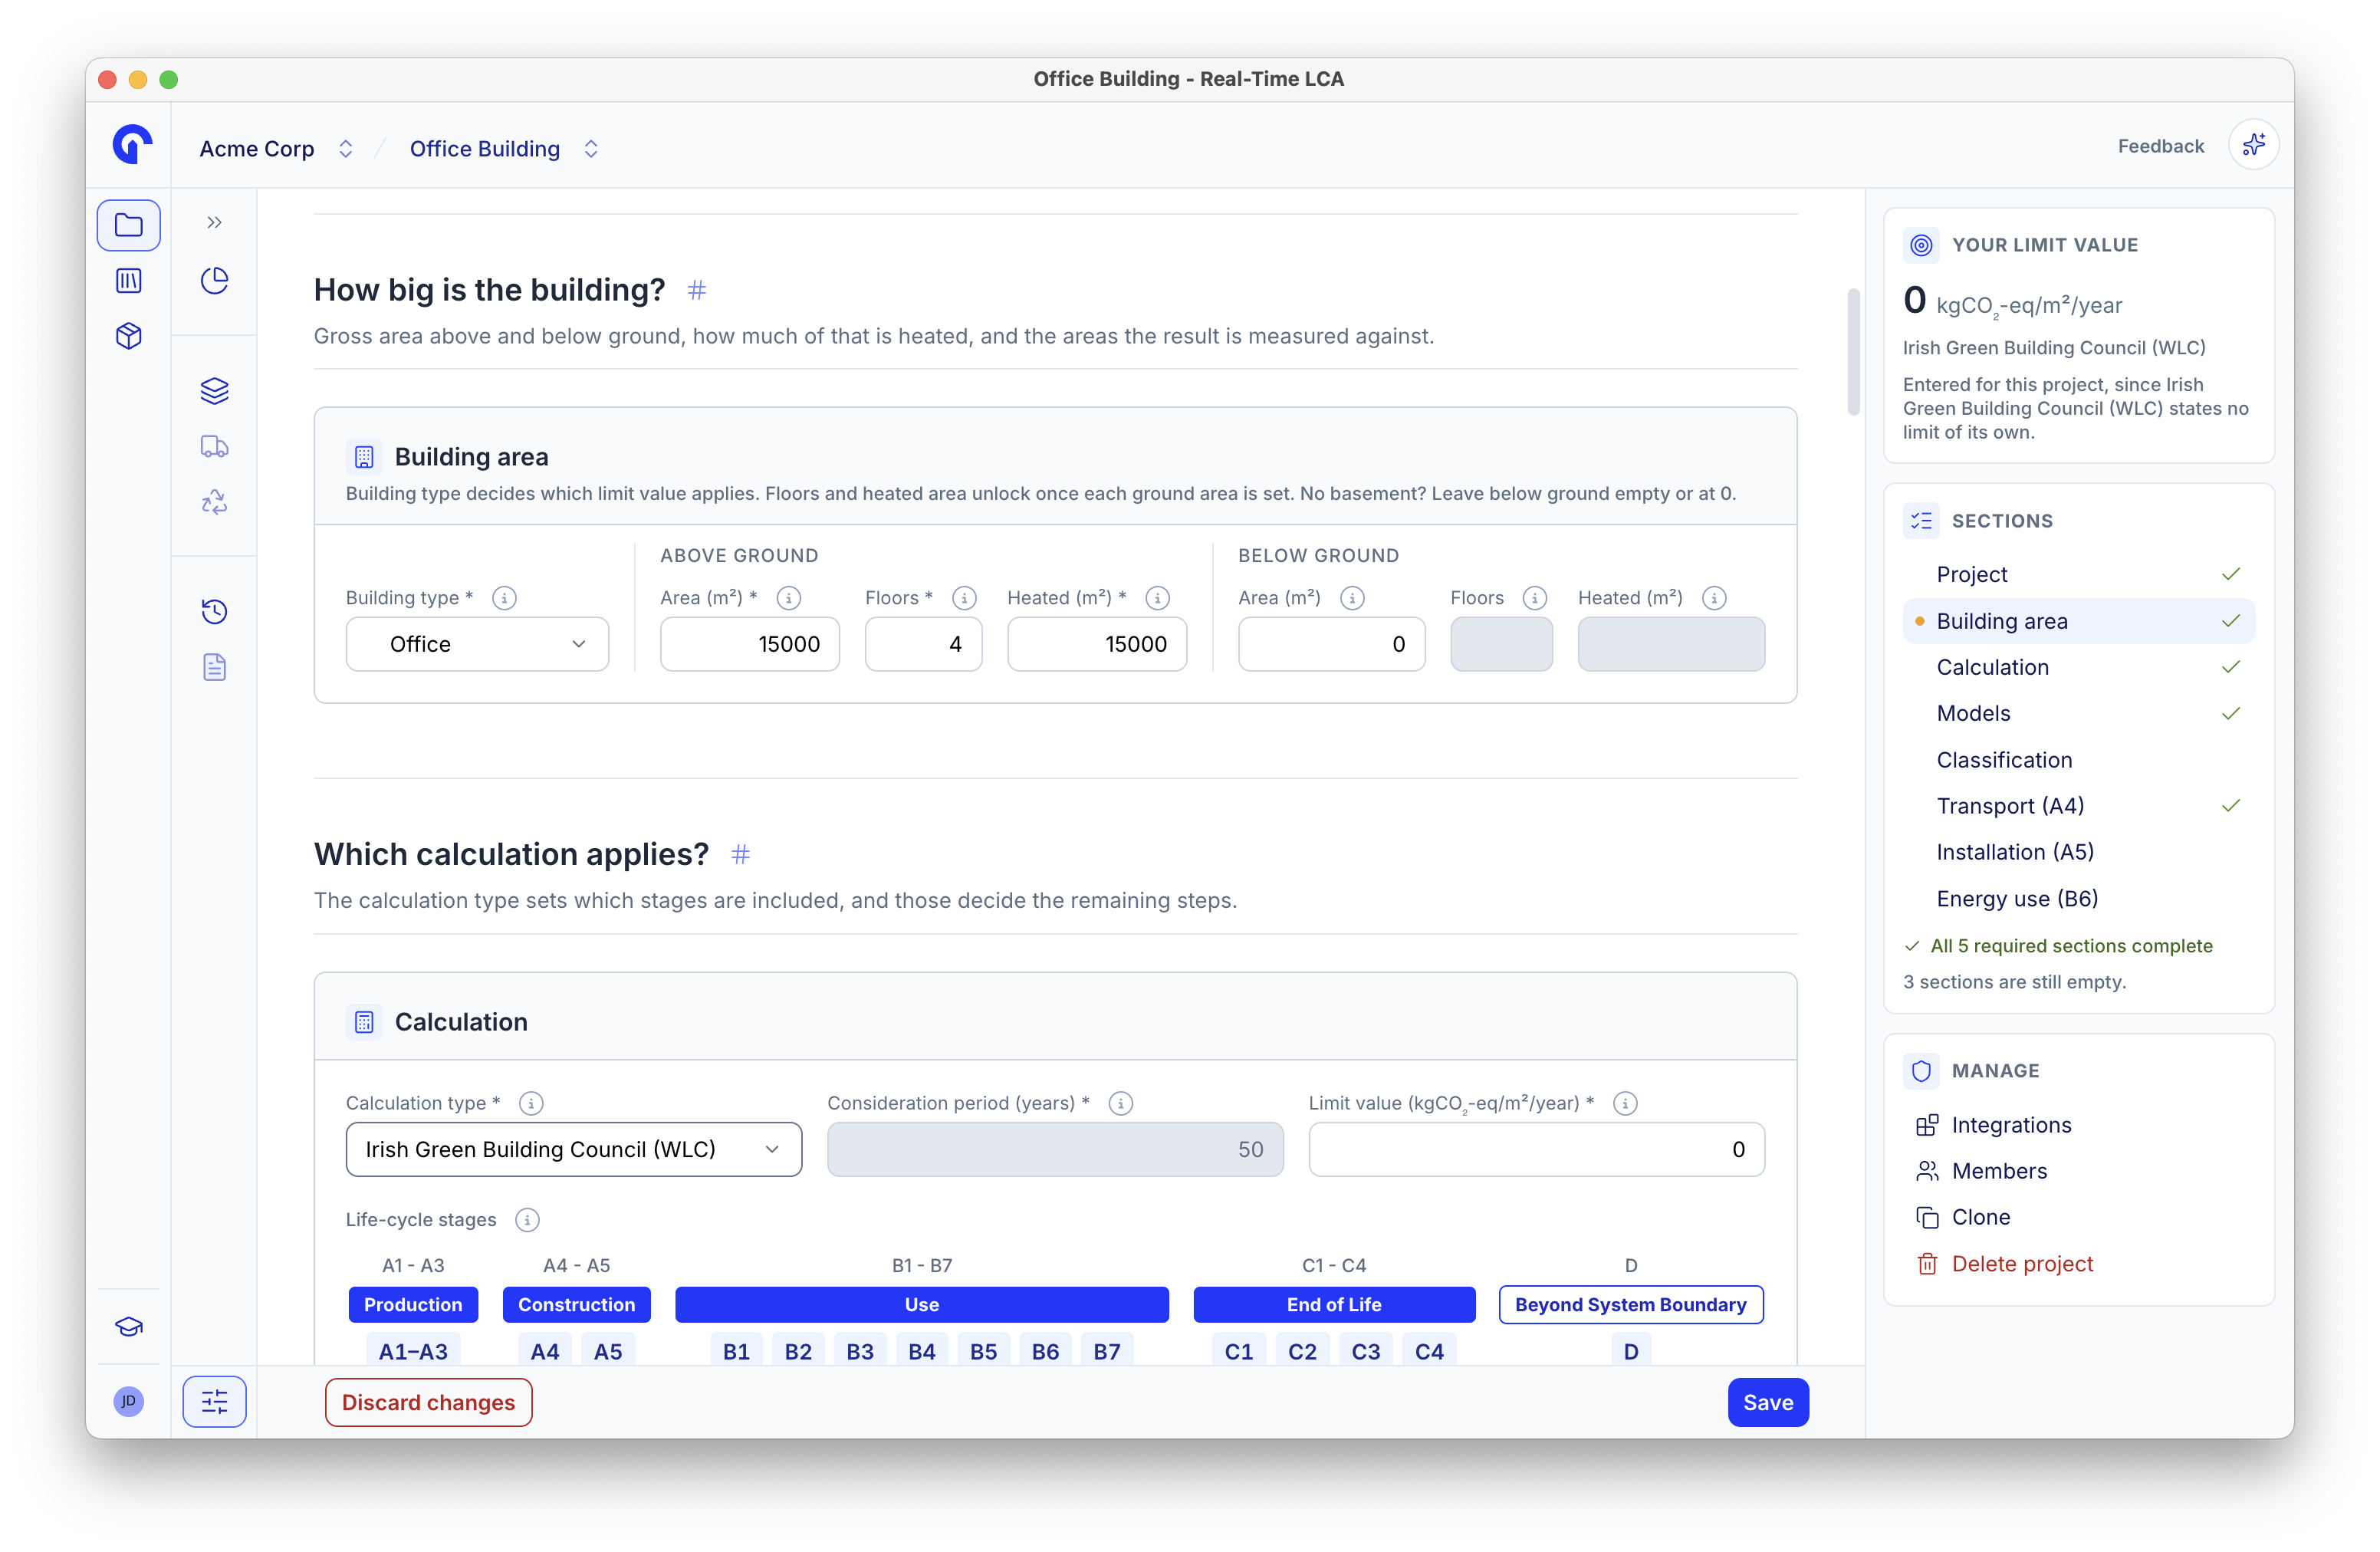Go to Transport (A4) section
This screenshot has width=2380, height=1552.
2078,806
